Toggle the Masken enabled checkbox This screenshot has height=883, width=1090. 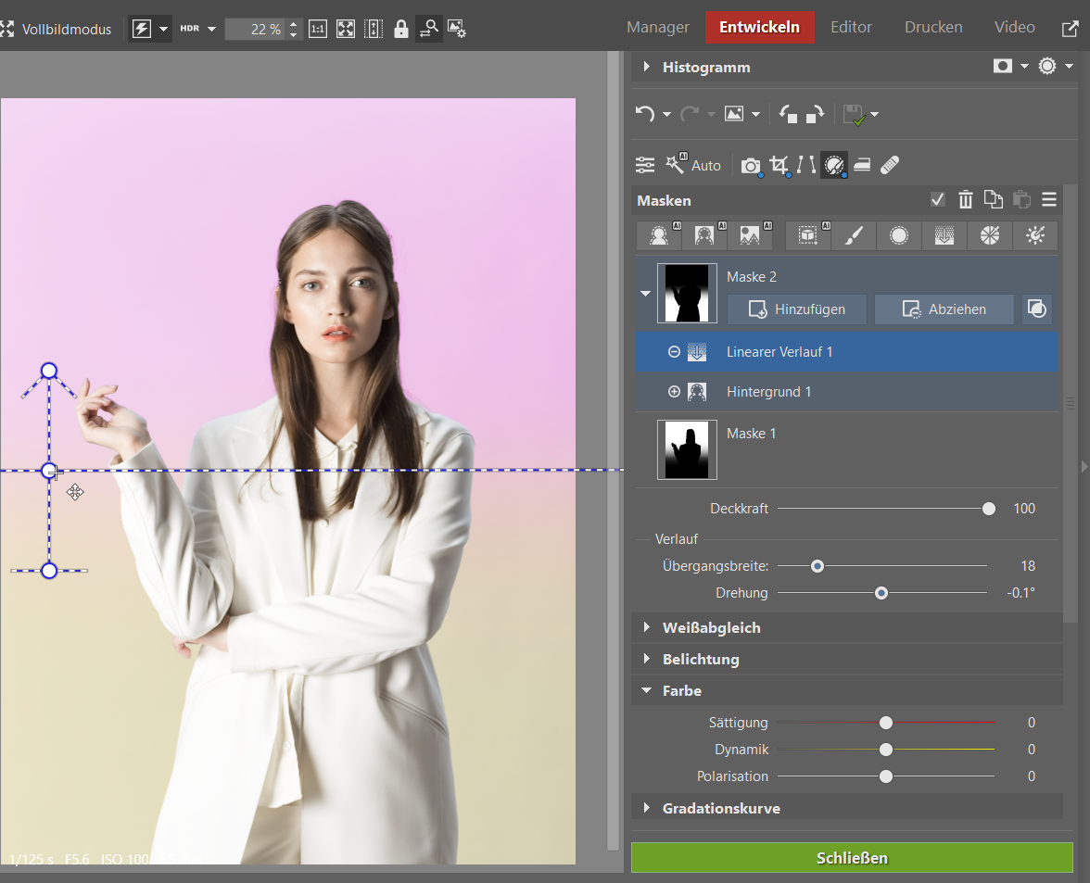[x=938, y=199]
